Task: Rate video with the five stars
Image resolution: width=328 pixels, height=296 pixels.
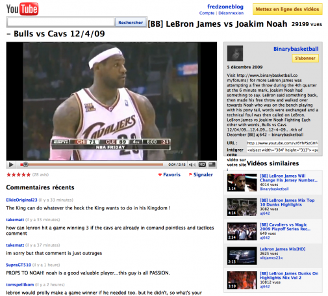Action: coord(19,174)
